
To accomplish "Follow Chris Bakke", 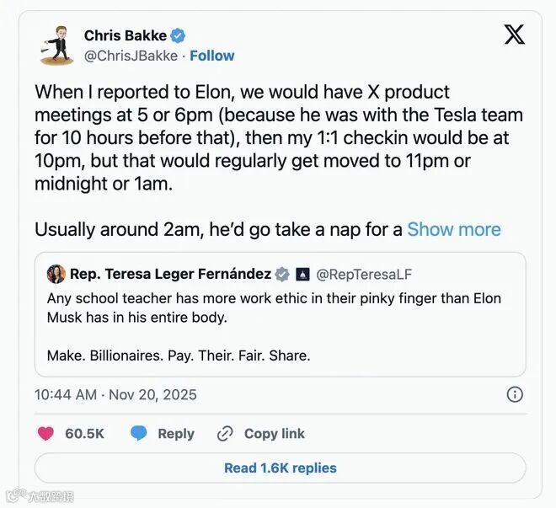I will (x=212, y=56).
